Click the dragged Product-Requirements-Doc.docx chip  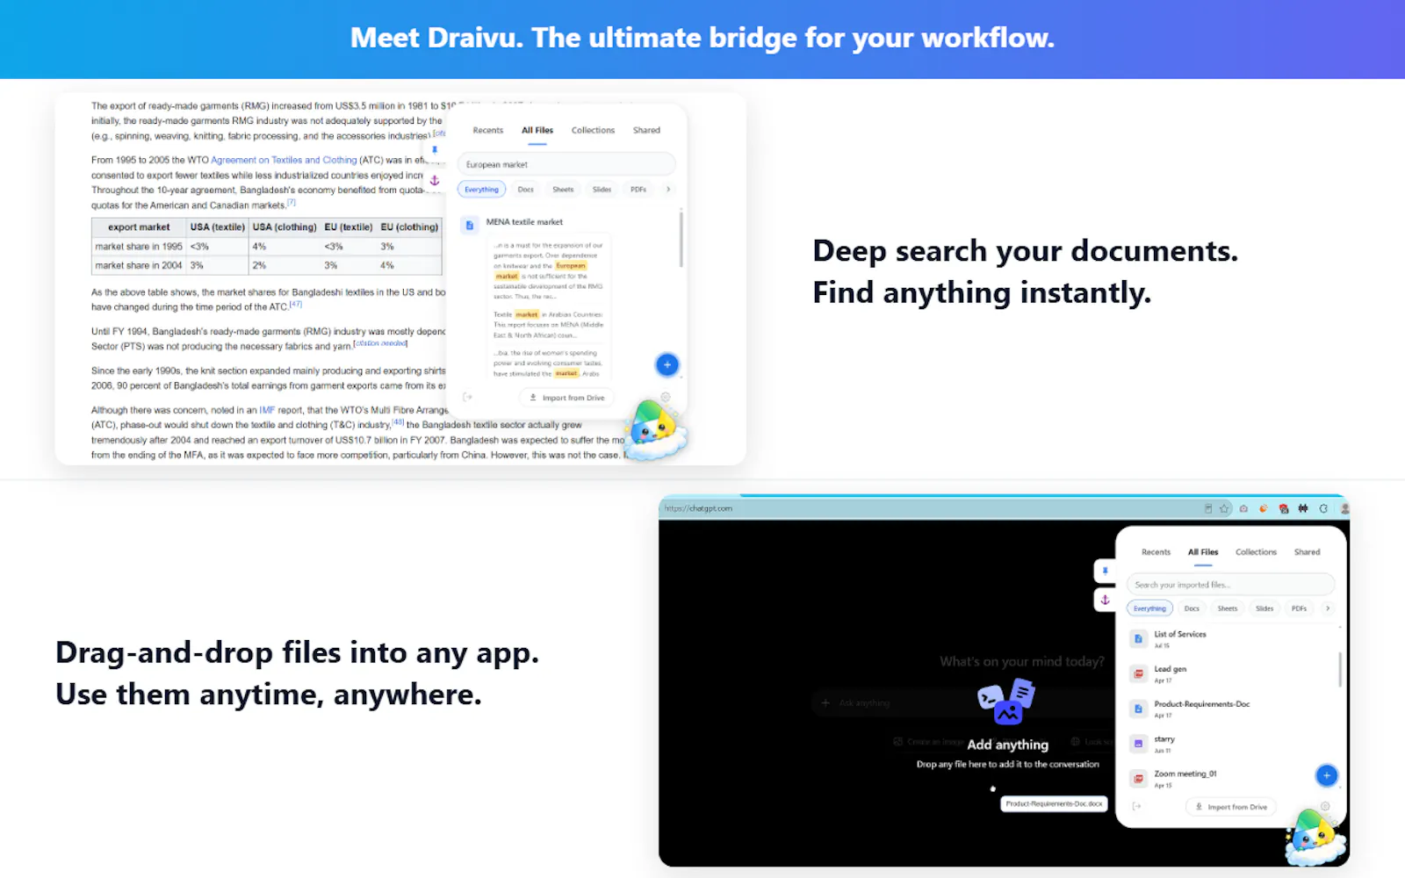(x=1054, y=803)
